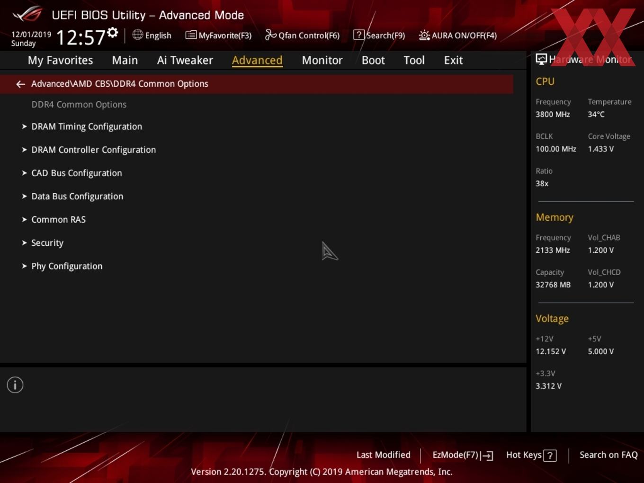The image size is (644, 483).
Task: Click the date 12/01/2019 Sunday
Action: point(31,39)
